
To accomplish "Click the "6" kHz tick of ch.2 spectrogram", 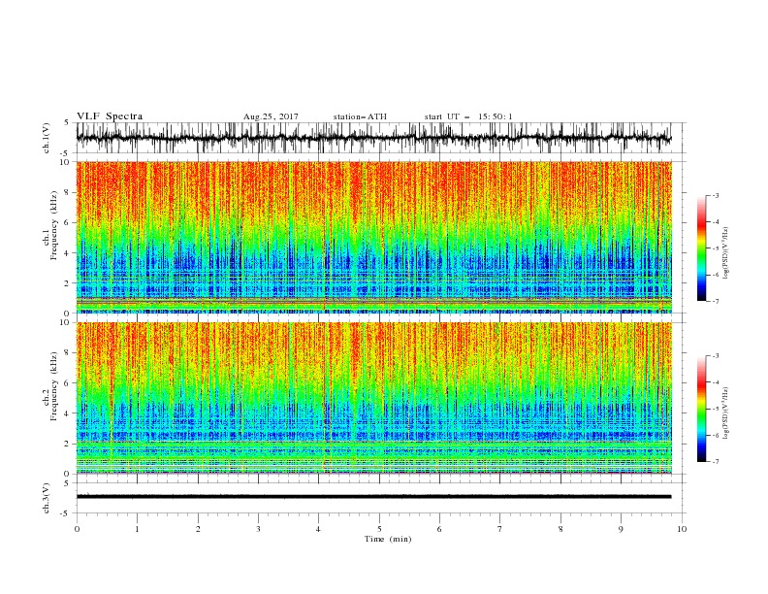I will tap(68, 383).
